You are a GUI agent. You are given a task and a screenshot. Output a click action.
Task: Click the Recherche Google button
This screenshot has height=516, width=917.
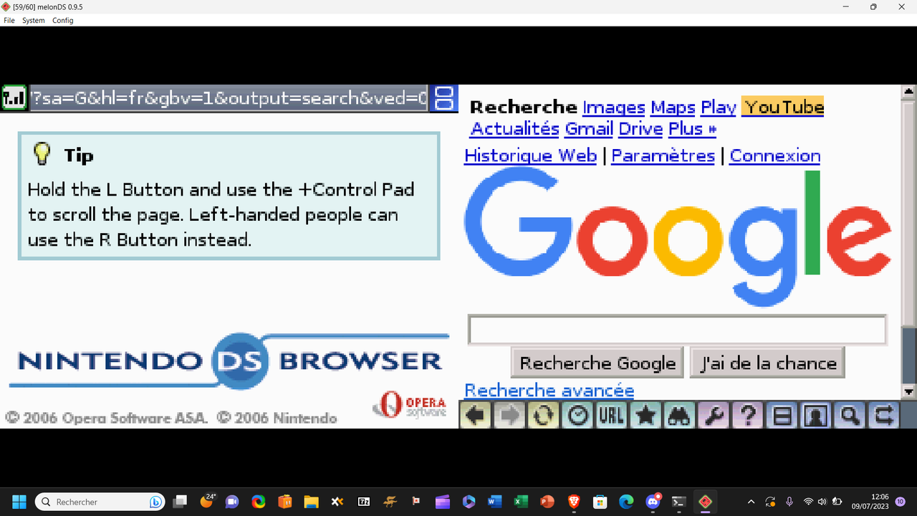pos(597,363)
